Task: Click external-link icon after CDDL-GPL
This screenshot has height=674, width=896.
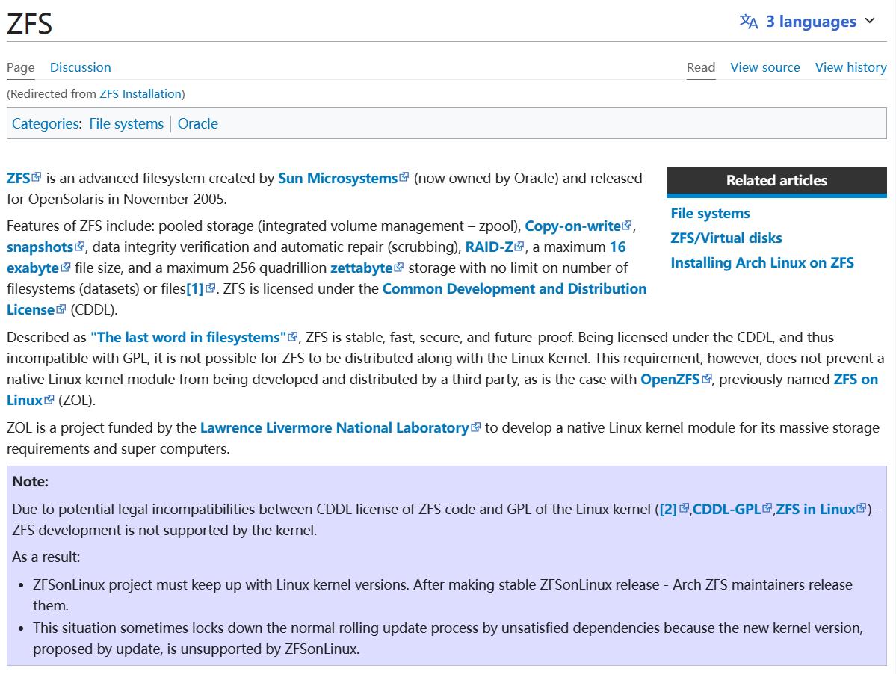Action: coord(767,509)
